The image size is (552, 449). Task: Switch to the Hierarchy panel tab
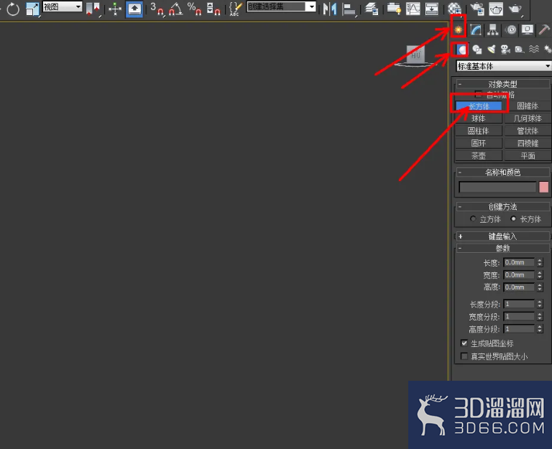[493, 29]
